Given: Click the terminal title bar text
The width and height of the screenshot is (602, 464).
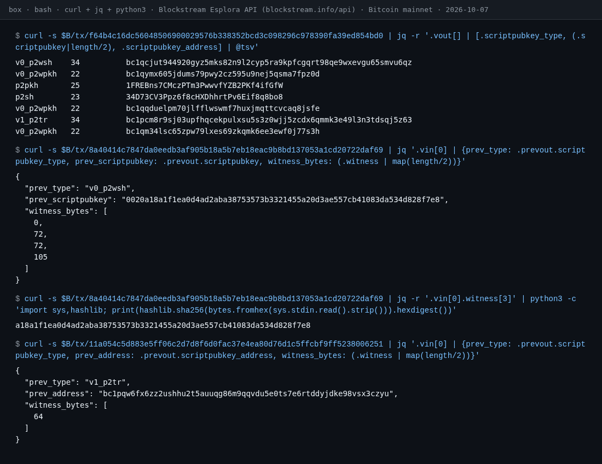Looking at the screenshot, I should (x=248, y=10).
